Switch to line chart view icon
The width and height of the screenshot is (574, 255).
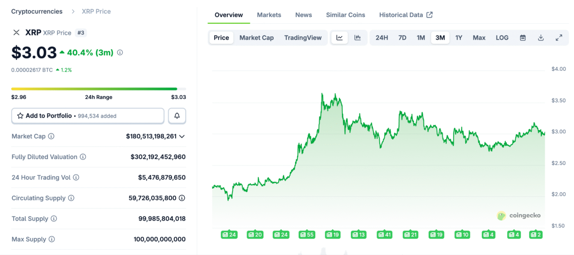pyautogui.click(x=339, y=38)
